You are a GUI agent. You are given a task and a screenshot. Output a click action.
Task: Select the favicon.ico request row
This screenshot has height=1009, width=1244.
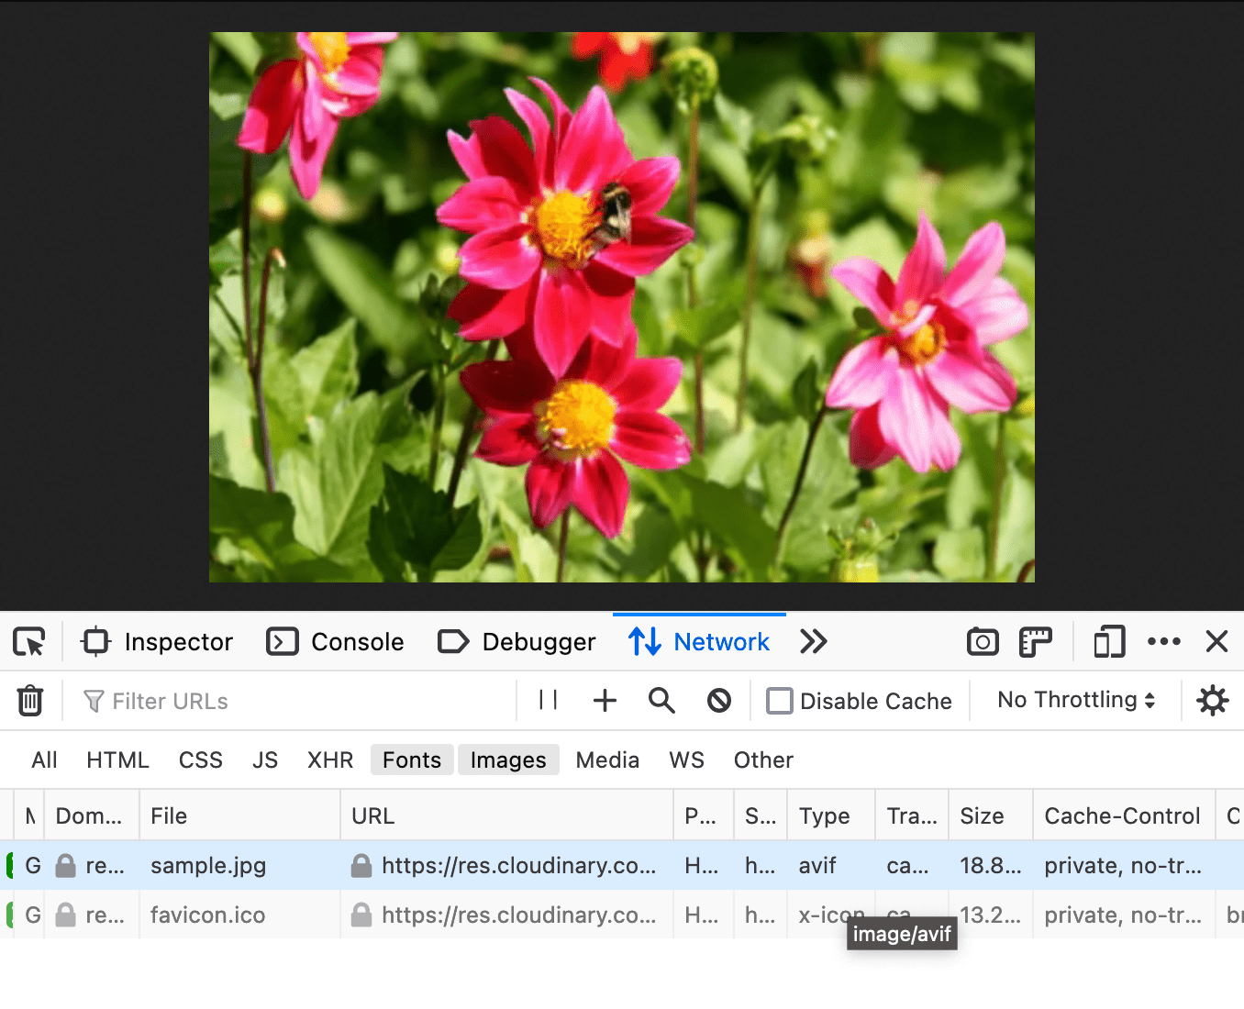207,915
